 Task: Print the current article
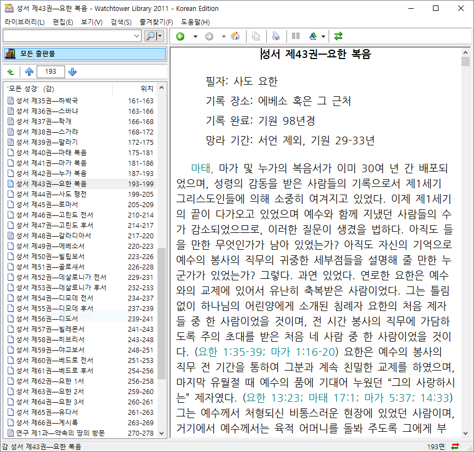point(276,36)
